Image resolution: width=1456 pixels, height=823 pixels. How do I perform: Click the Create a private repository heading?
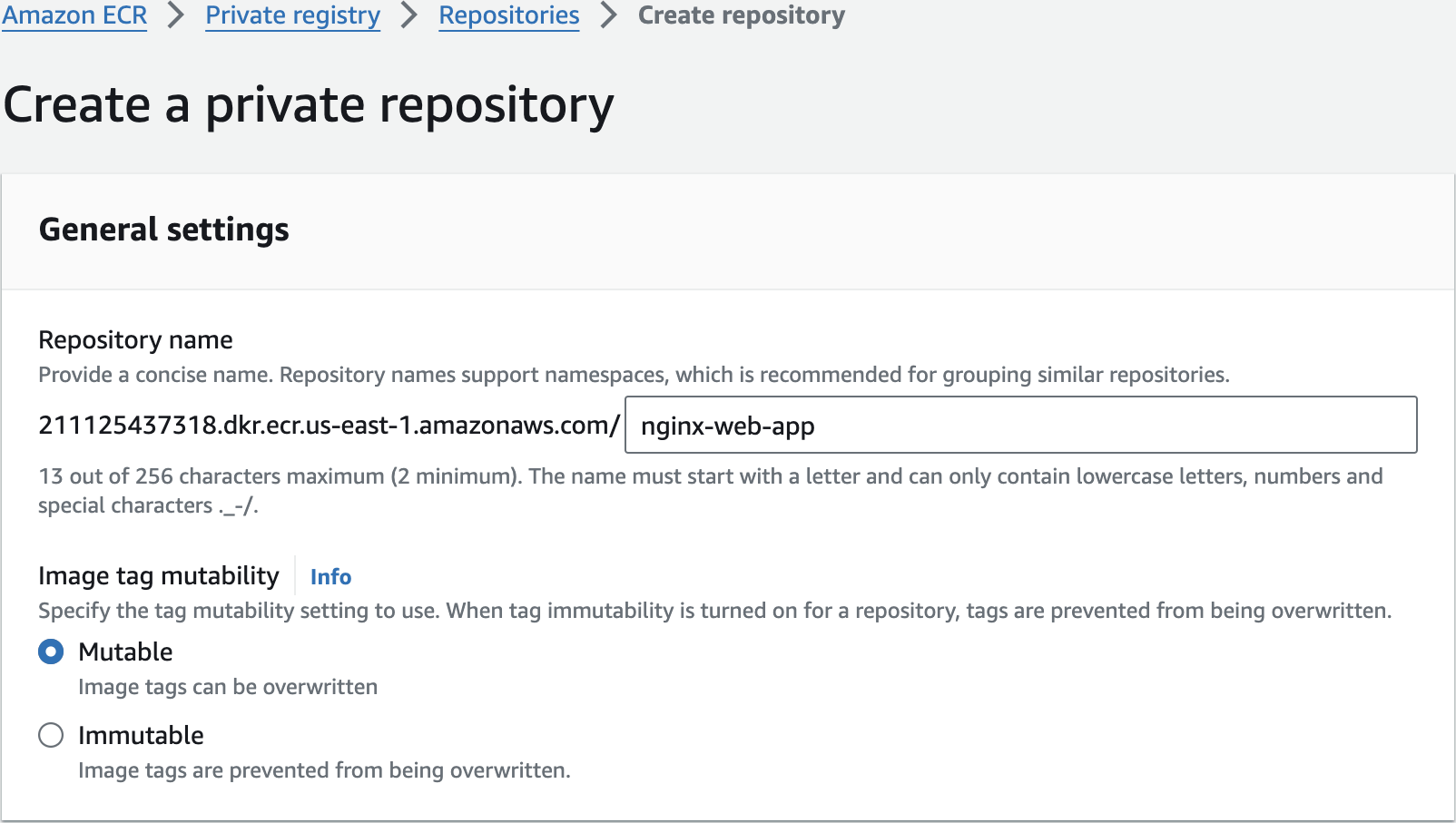click(x=309, y=105)
